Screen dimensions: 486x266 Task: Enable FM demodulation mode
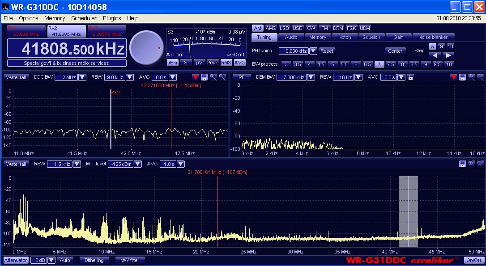(x=324, y=28)
